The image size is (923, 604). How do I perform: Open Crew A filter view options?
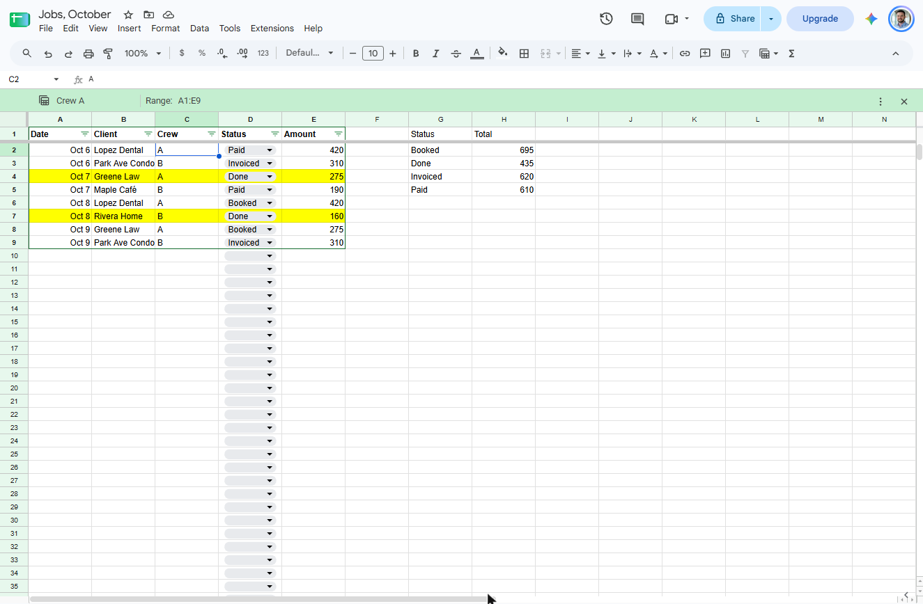(x=881, y=102)
